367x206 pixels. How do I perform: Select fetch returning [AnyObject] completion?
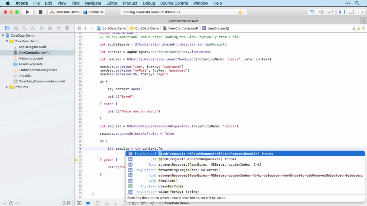[x=245, y=154]
